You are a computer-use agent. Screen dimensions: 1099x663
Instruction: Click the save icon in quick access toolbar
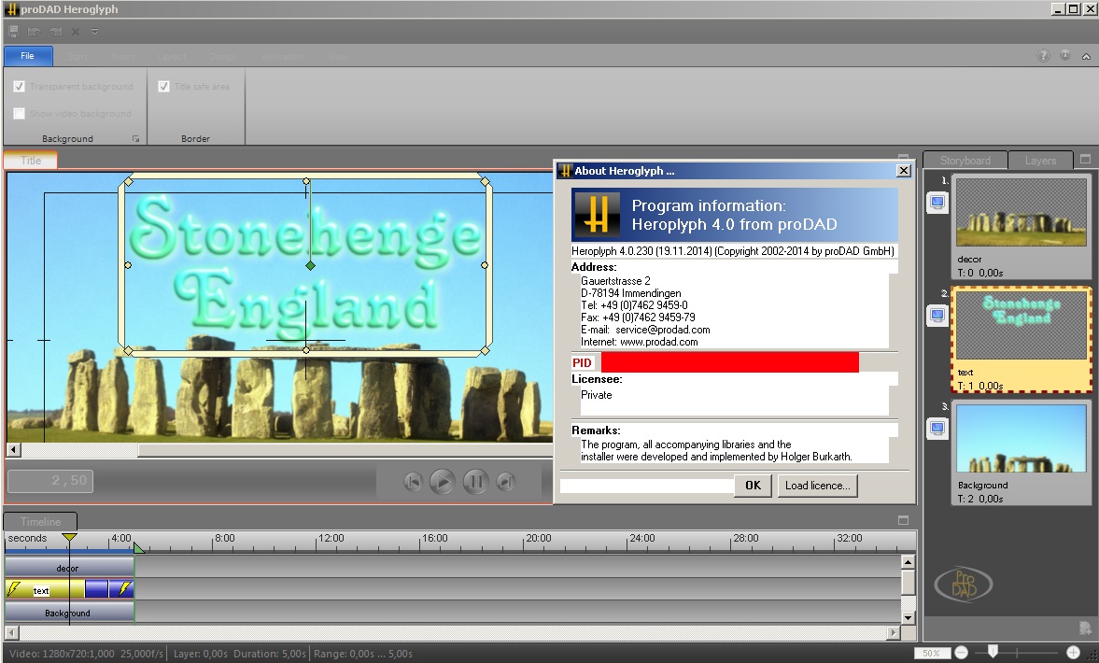click(13, 31)
